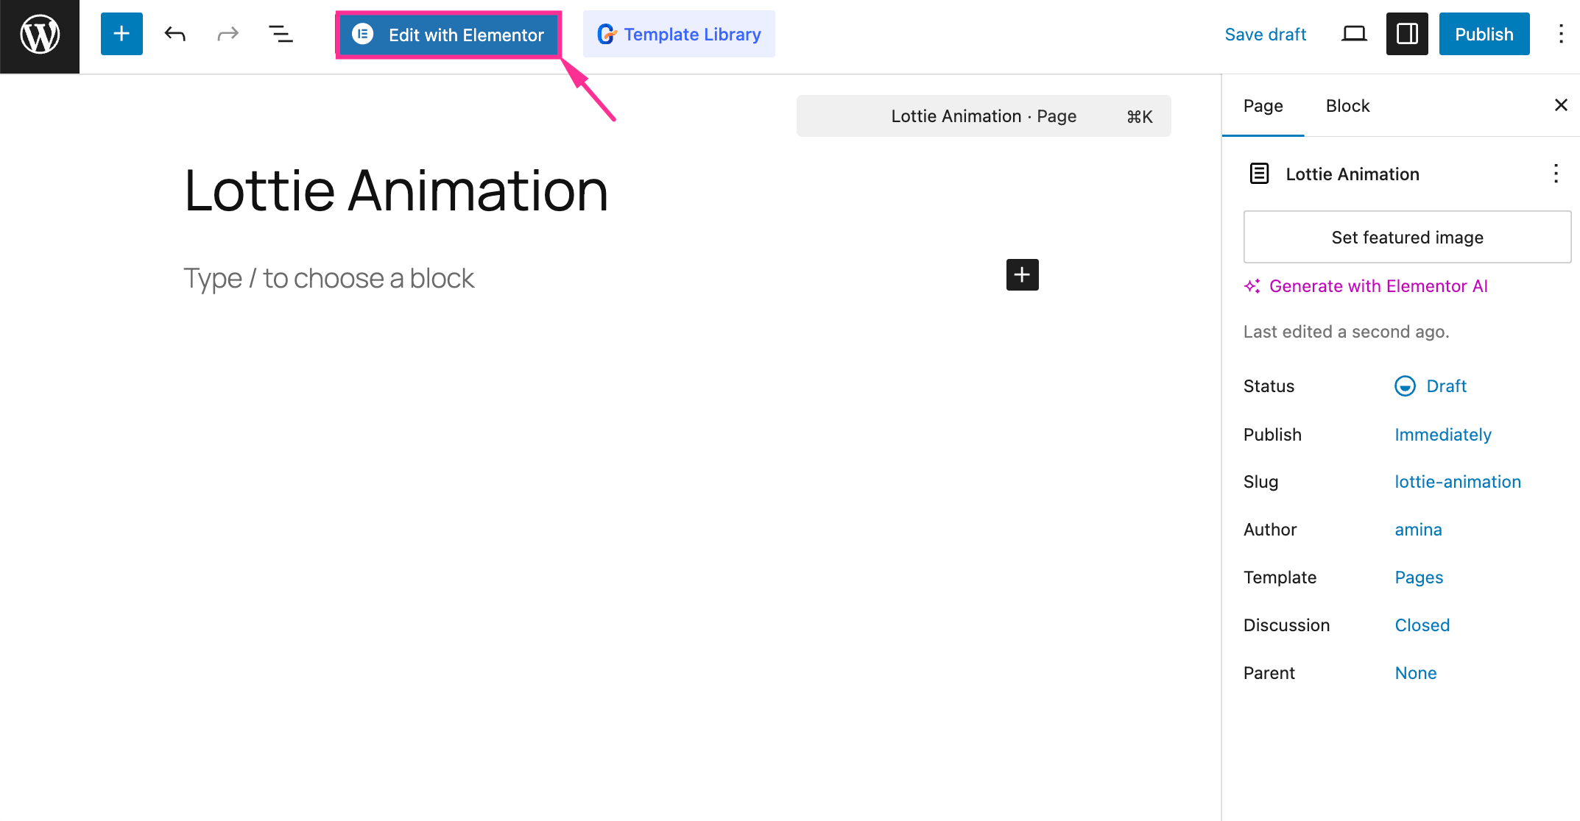Click the document icon beside Lottie Animation

click(x=1258, y=174)
